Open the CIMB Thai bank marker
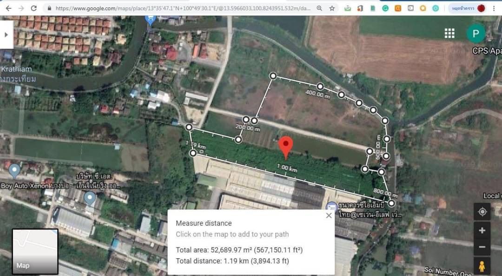Viewport: 502px width, 276px height. tap(332, 207)
